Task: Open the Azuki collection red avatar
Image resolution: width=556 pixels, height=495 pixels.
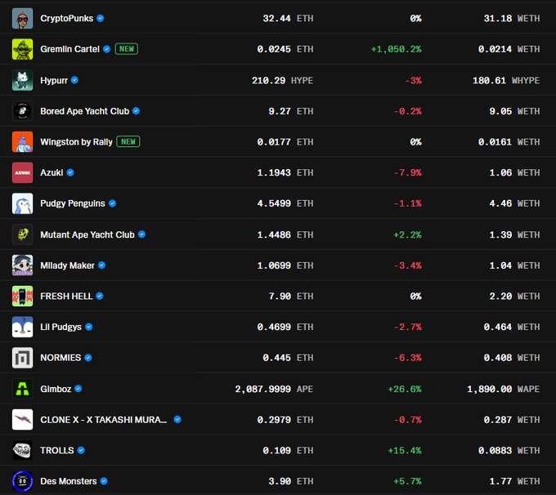Action: 22,172
